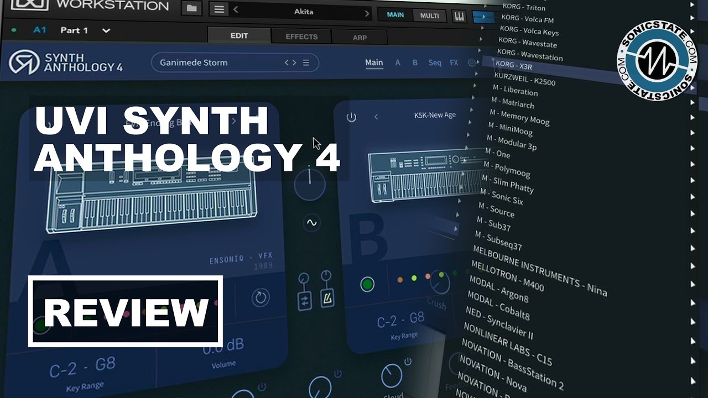Switch to MAIN view
Image resolution: width=708 pixels, height=398 pixels.
(395, 15)
